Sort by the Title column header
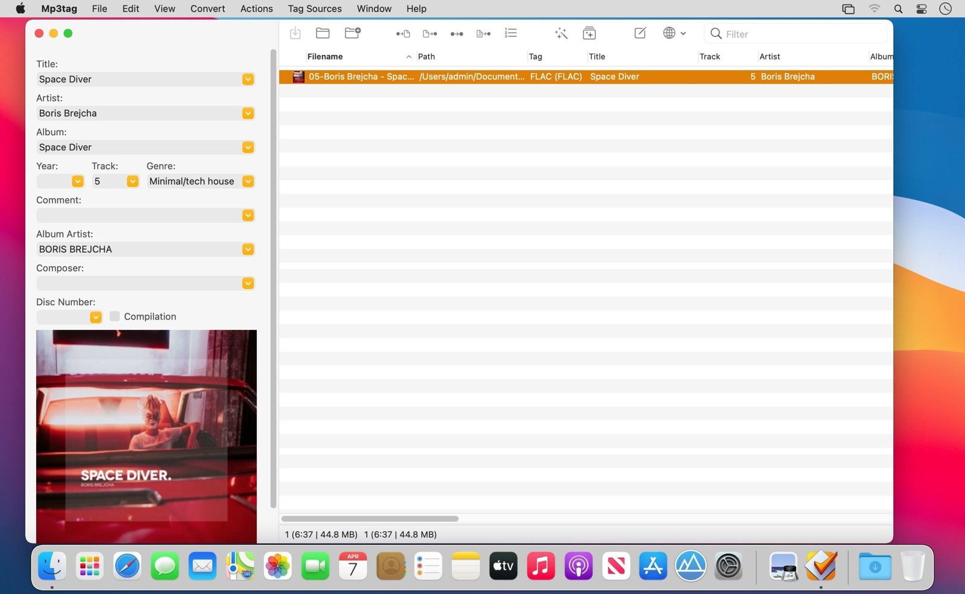The image size is (965, 594). (596, 56)
